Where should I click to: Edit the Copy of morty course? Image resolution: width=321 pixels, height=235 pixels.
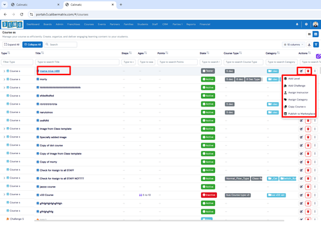301,162
